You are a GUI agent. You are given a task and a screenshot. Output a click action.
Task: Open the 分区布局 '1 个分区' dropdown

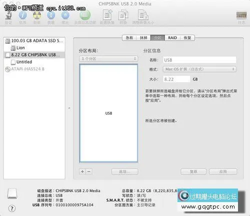click(x=108, y=59)
